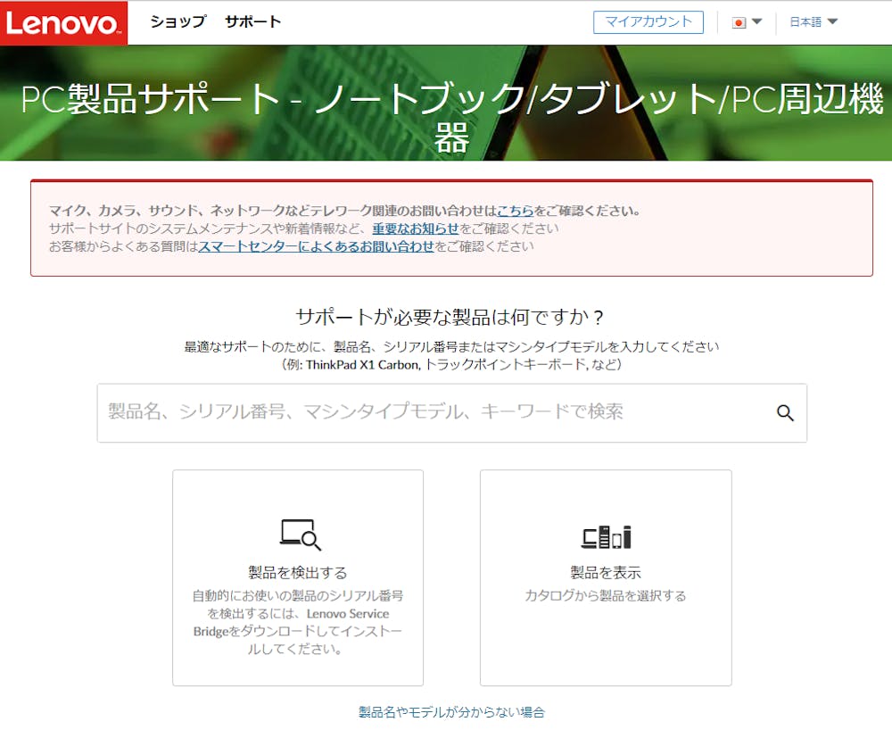This screenshot has height=730, width=892.
Task: Click the Lenovo logo
Action: tap(63, 23)
